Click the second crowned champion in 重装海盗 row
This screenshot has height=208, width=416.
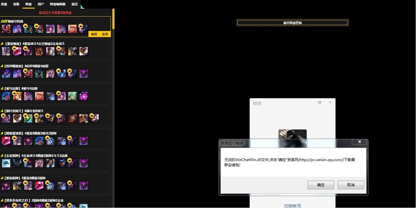point(28,51)
